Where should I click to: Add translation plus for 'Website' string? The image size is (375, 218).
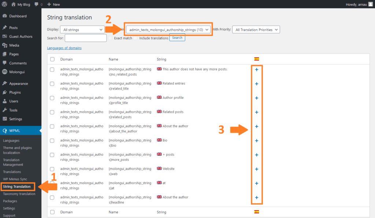(257, 169)
